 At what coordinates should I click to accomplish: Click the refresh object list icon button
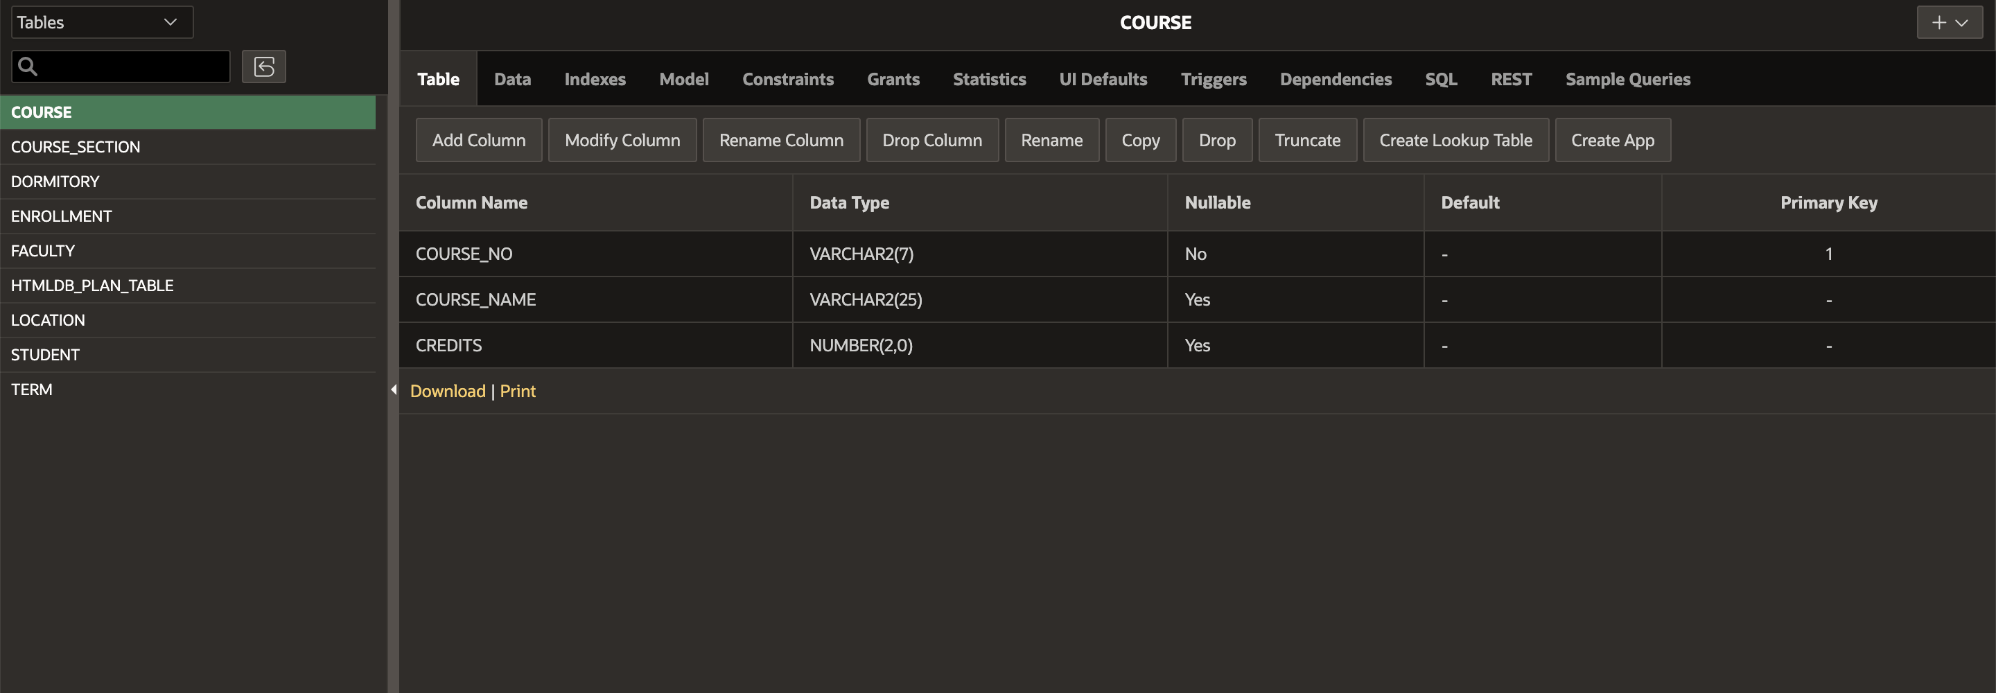[x=264, y=67]
